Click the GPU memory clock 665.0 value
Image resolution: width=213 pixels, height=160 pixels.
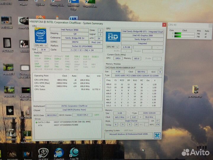point(137,58)
